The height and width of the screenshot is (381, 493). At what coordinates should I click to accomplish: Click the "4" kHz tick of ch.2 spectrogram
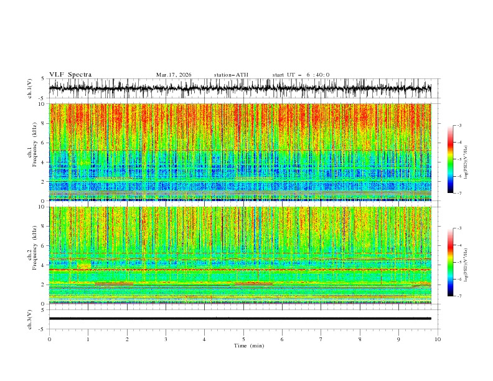43,265
